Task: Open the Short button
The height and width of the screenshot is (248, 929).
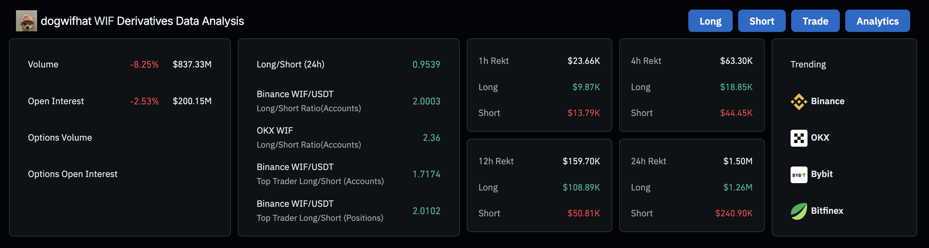Action: [x=762, y=21]
